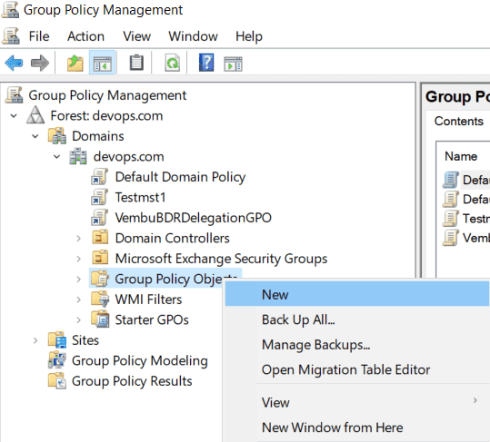The width and height of the screenshot is (490, 442).
Task: Open the Window menu
Action: (x=193, y=36)
